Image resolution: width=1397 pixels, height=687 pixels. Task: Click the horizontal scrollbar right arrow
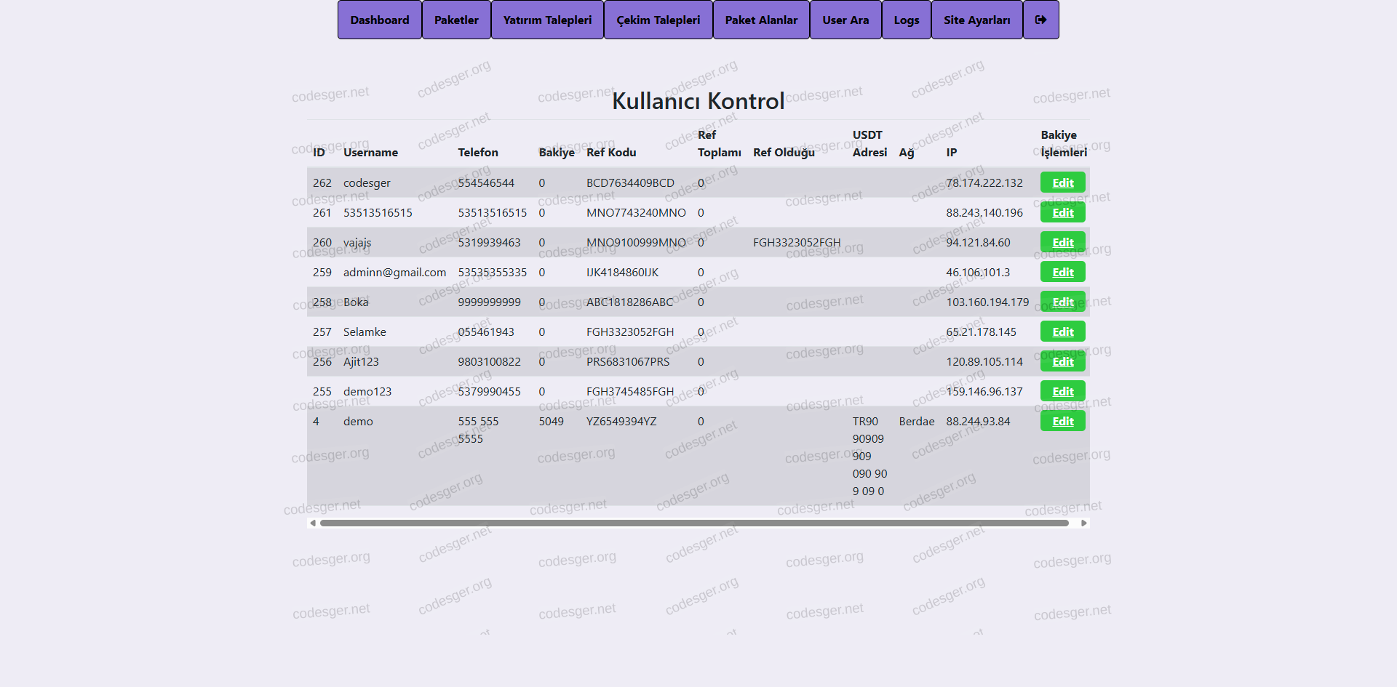click(1083, 523)
